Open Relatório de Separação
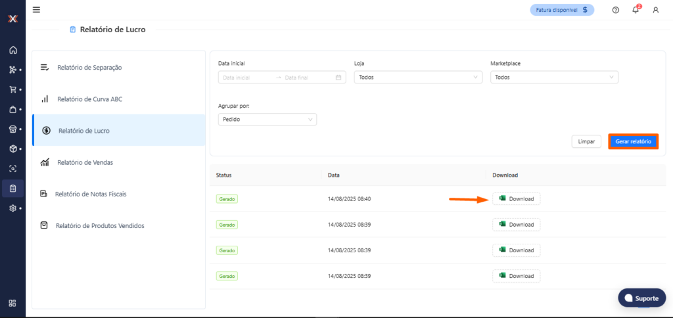This screenshot has width=673, height=318. click(x=89, y=67)
